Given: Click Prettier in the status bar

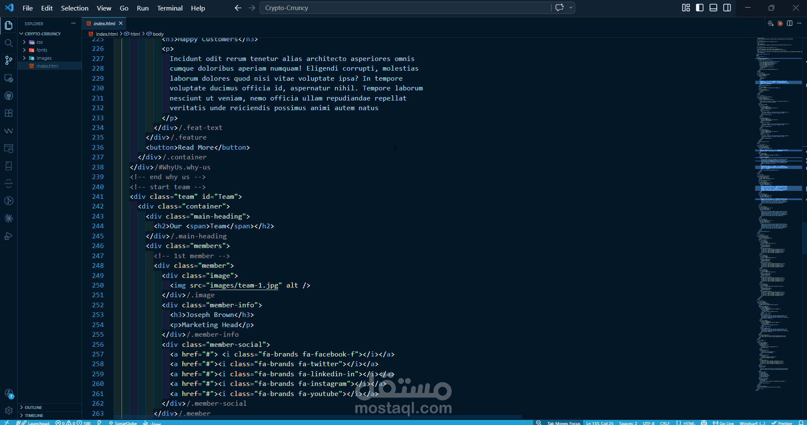Looking at the screenshot, I should click(782, 423).
